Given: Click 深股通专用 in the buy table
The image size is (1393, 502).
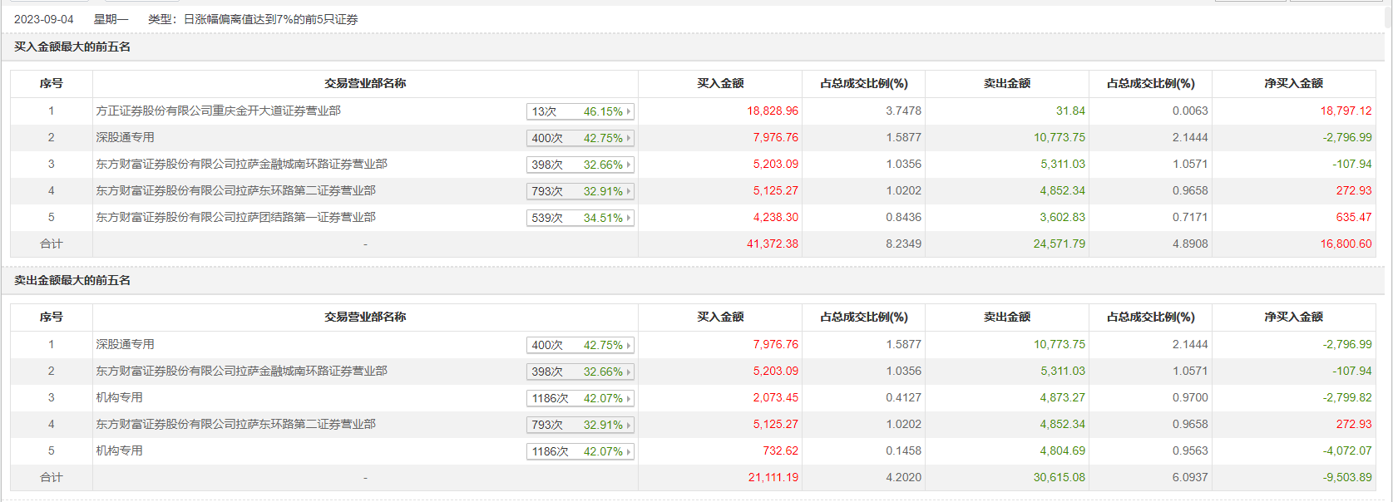Looking at the screenshot, I should [125, 137].
